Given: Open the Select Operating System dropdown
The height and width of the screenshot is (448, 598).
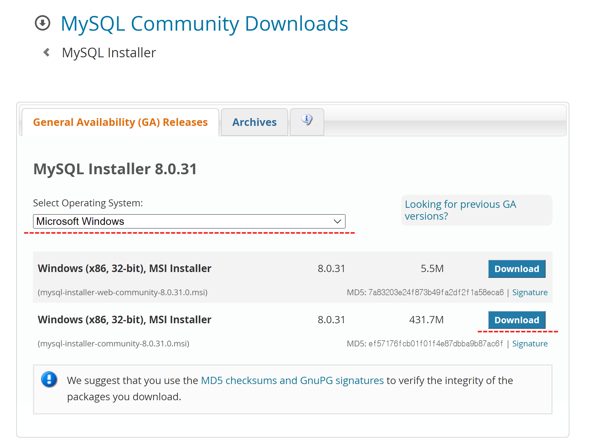Looking at the screenshot, I should pos(189,221).
